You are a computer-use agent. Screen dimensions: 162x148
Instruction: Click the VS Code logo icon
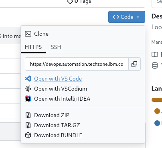[28, 79]
